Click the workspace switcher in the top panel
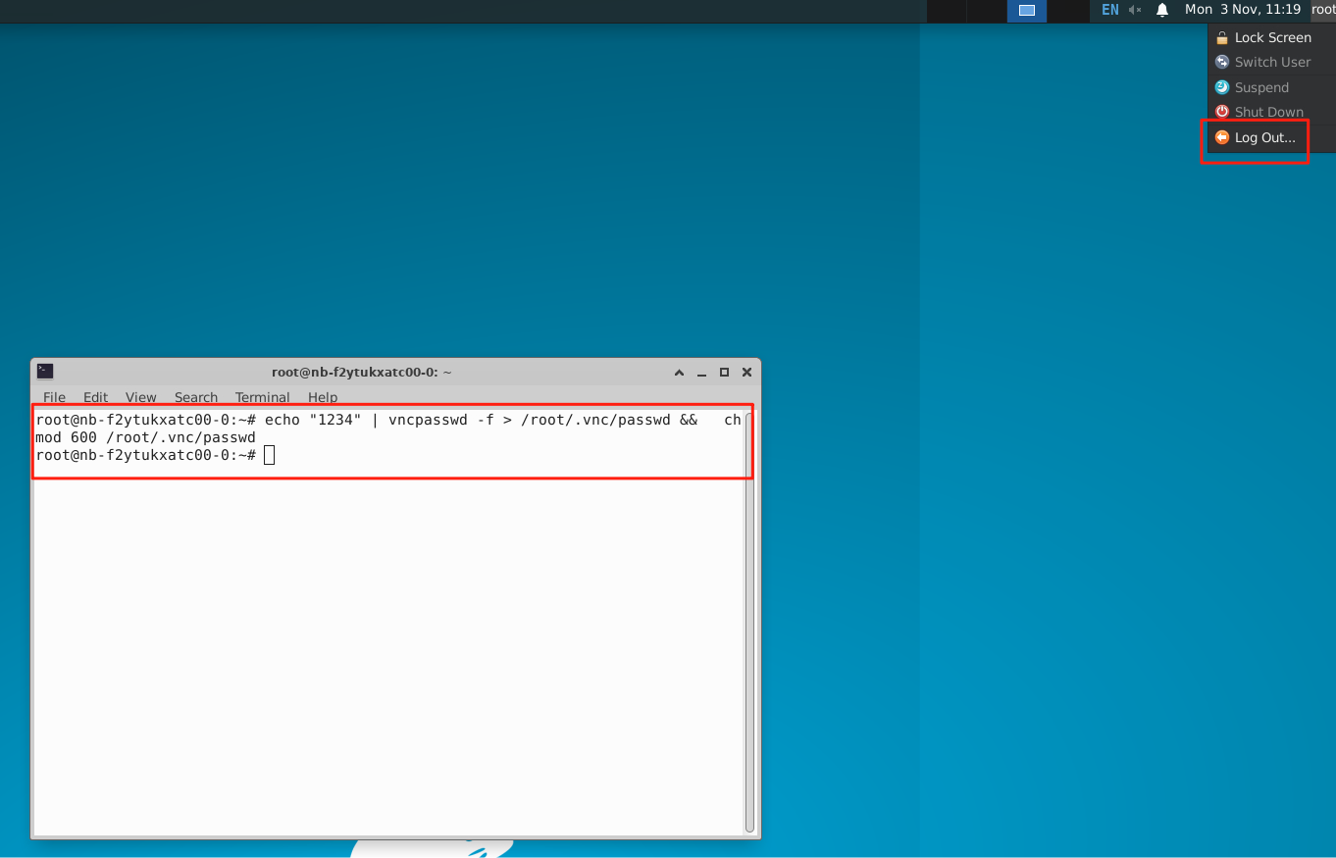Screen dimensions: 1336x858 [x=1026, y=10]
